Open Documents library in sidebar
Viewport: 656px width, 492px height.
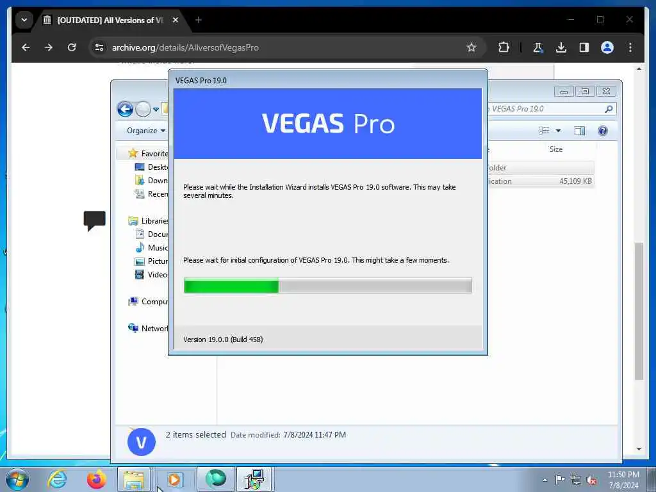tap(151, 234)
